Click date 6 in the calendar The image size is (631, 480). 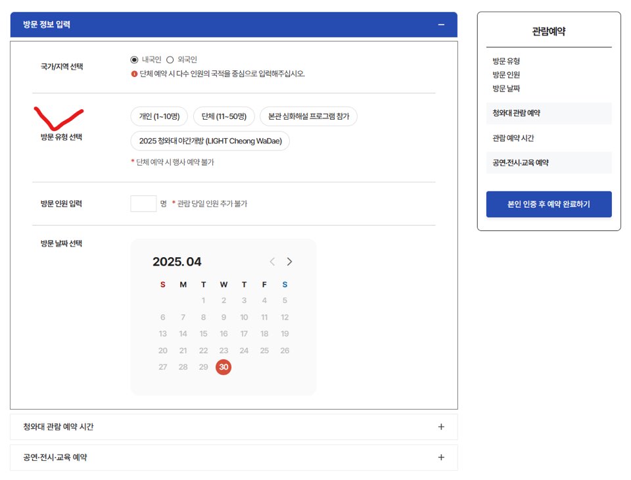tap(162, 317)
